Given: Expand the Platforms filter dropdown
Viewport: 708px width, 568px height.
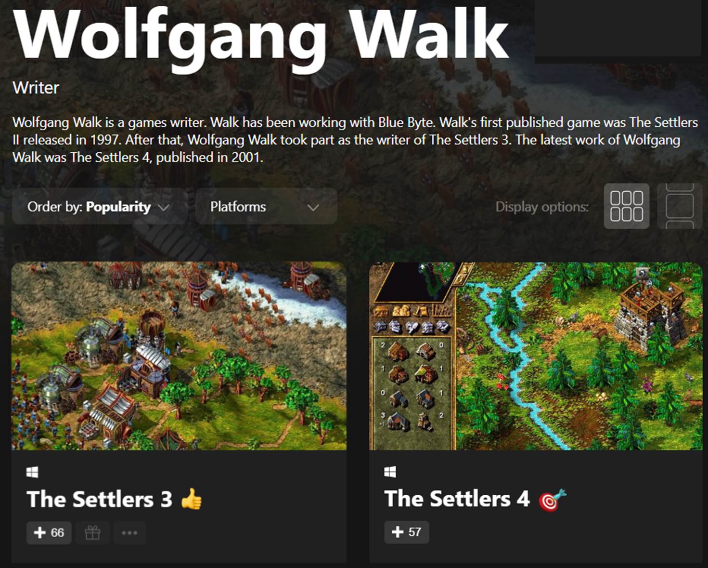Looking at the screenshot, I should 266,207.
